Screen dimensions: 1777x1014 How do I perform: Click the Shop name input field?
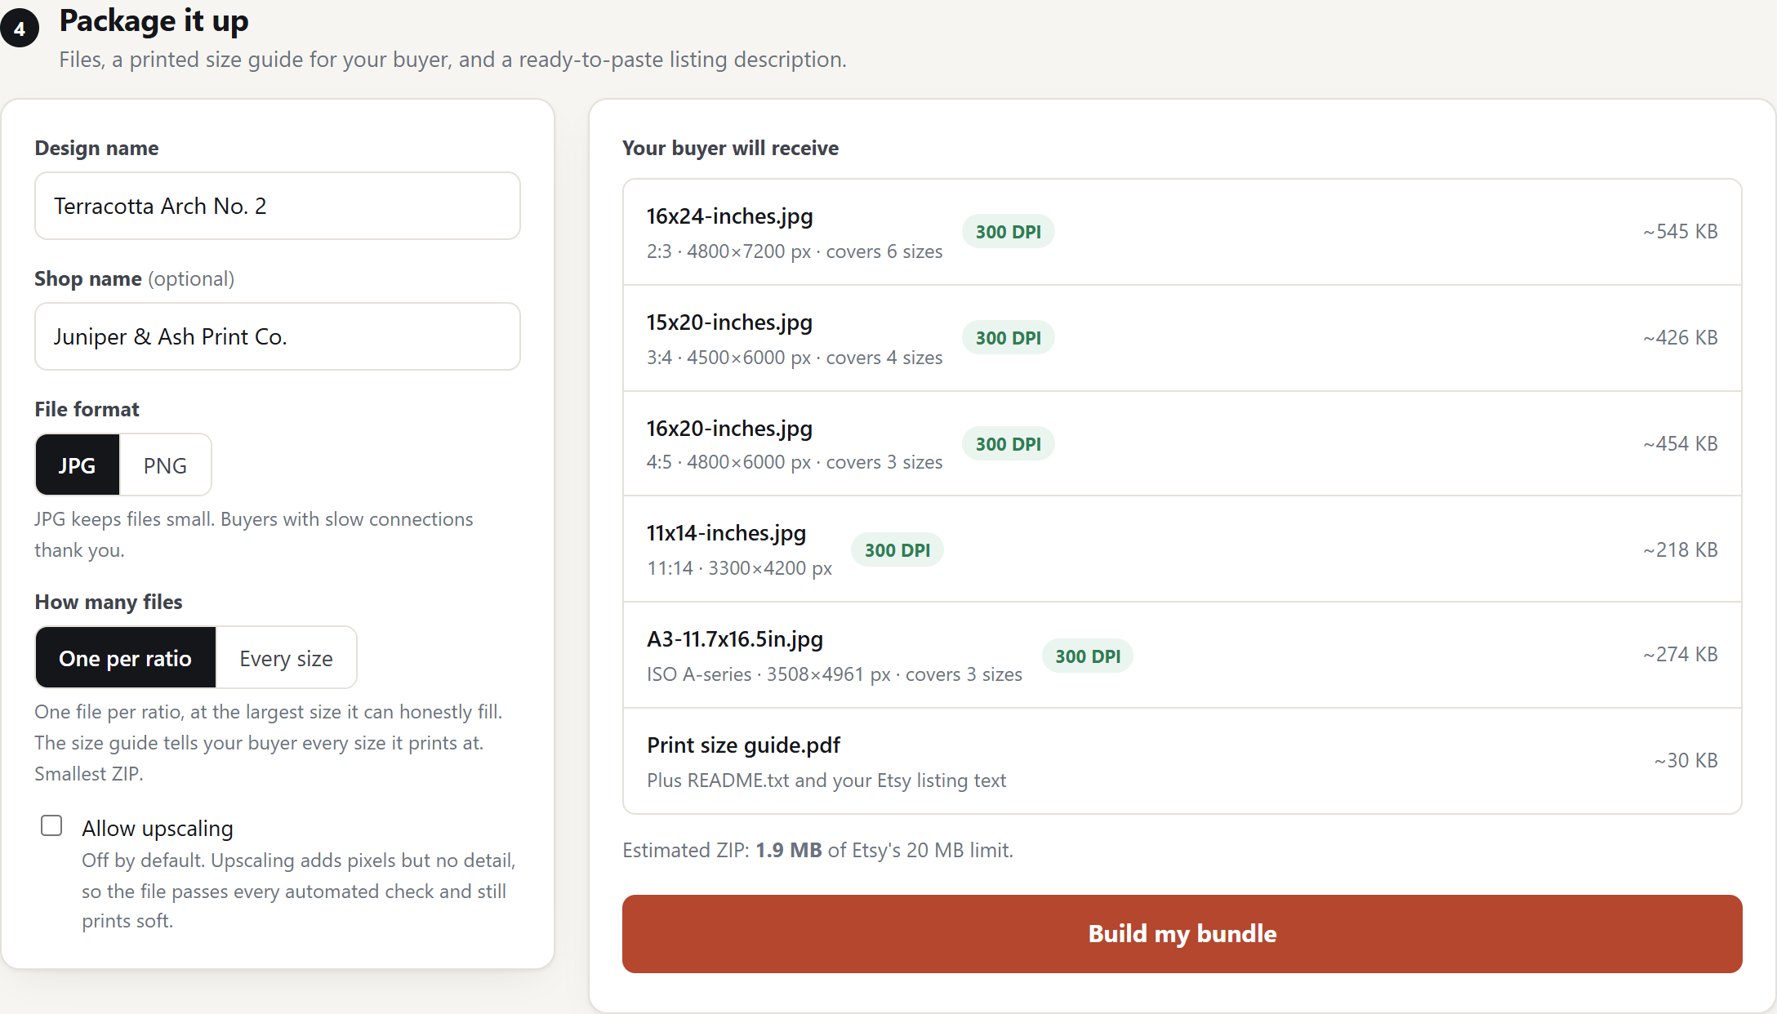pyautogui.click(x=278, y=336)
